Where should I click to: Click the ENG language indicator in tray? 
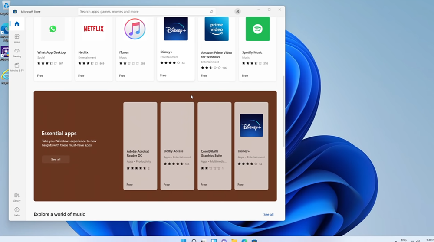click(x=404, y=240)
